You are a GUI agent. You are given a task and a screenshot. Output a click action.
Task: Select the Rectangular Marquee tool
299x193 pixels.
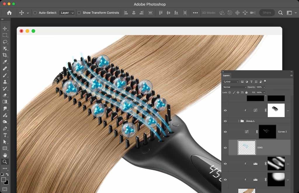tap(5, 35)
